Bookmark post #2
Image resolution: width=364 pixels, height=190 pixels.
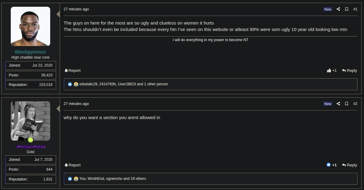(x=346, y=104)
